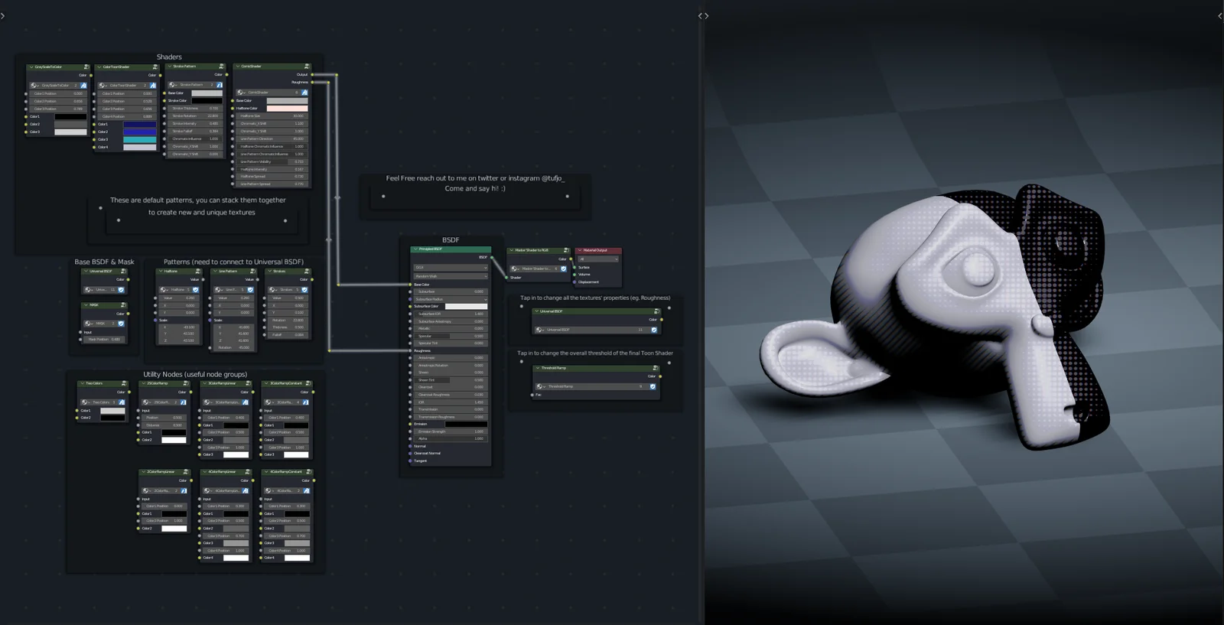Click the 3ColorRampLinear node group header icon
The image size is (1224, 625).
(248, 383)
